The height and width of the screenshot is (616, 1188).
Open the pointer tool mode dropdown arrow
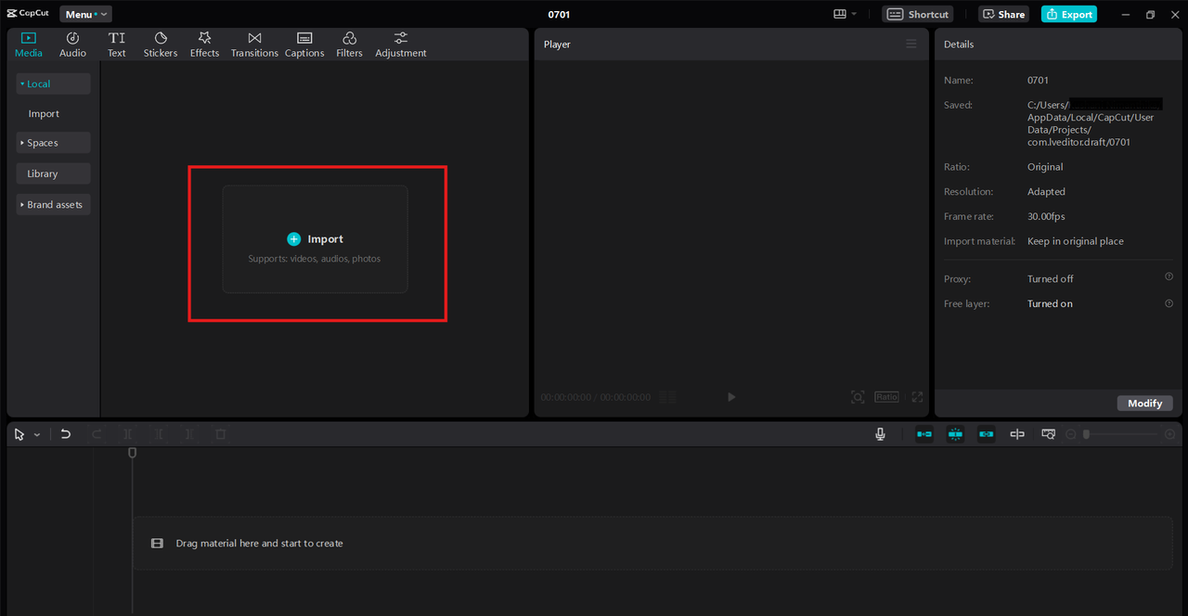tap(37, 434)
